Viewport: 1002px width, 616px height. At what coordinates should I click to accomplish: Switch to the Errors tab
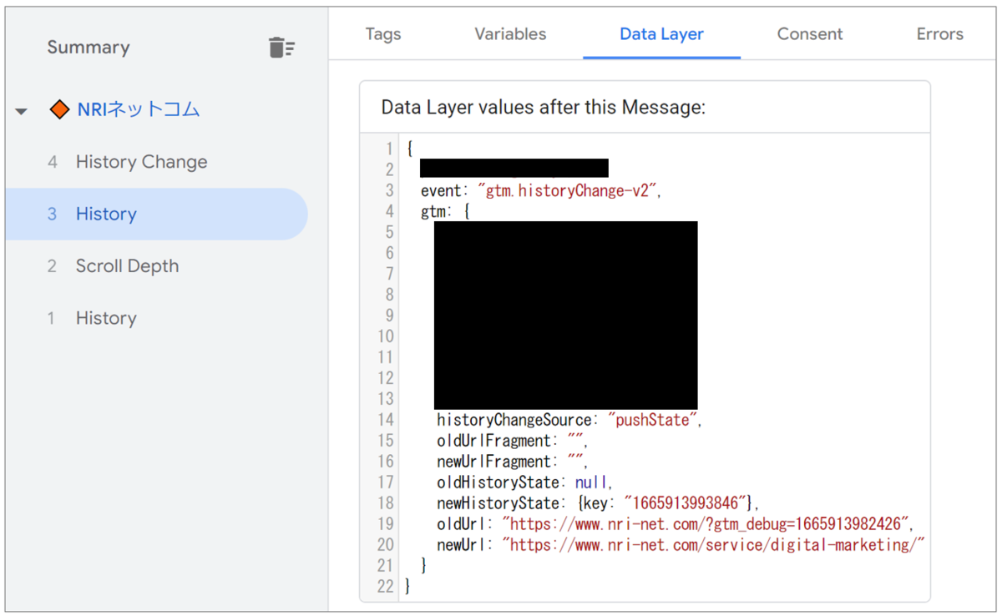tap(939, 34)
